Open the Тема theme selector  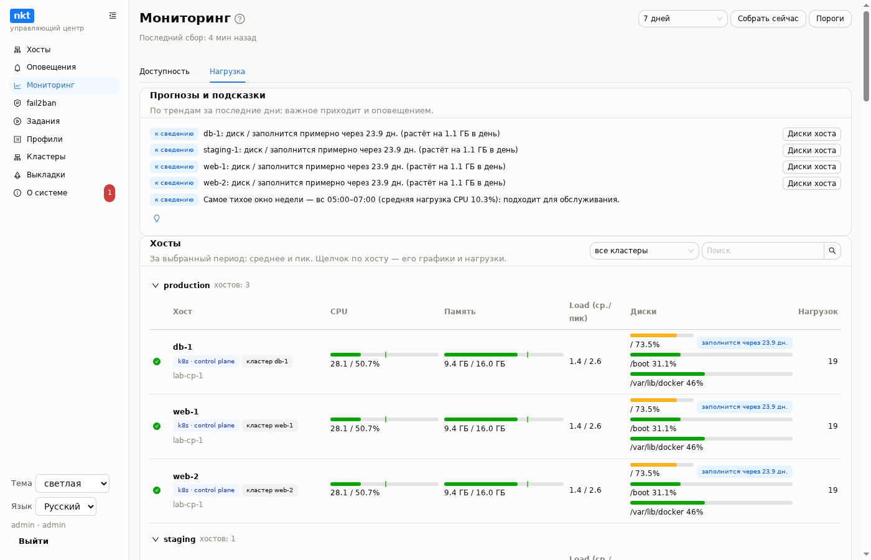tap(73, 483)
